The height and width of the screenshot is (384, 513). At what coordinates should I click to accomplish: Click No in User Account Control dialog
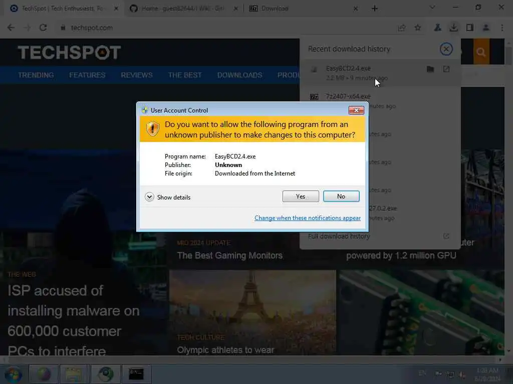(x=341, y=196)
